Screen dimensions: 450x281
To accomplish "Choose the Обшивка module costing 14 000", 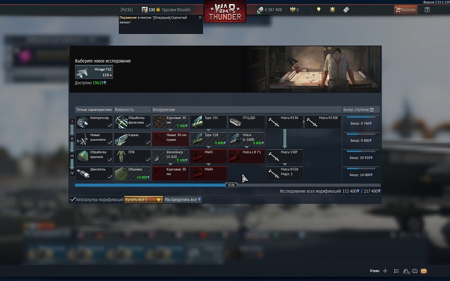I will tap(132, 174).
